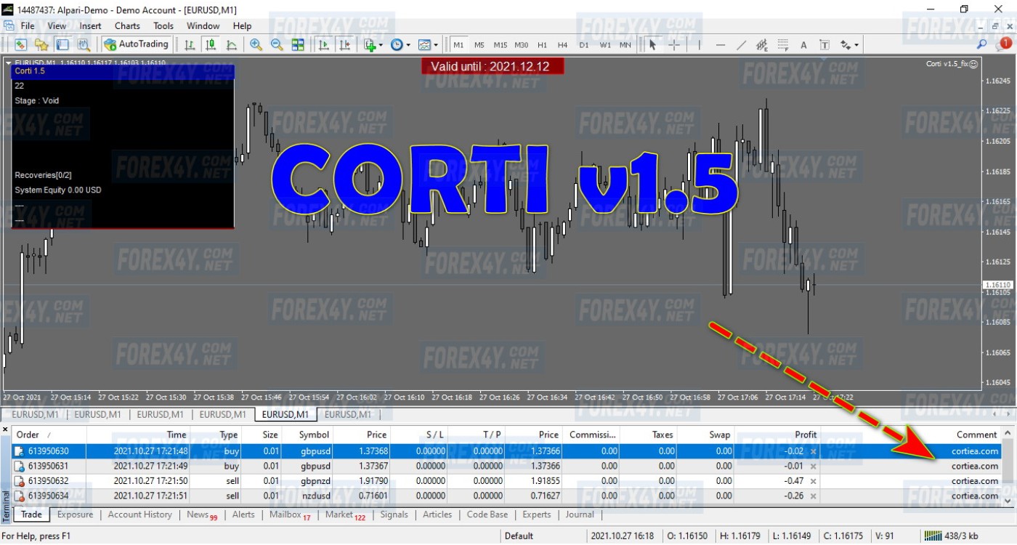Click the Tile Windows icon
1017x545 pixels.
click(298, 45)
